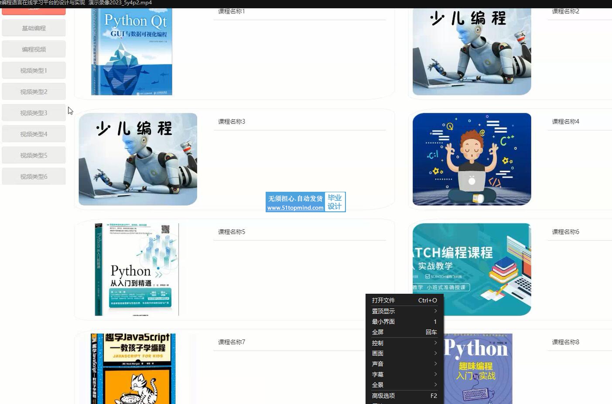Screen dimensions: 612x404
Task: Click the 课程名称3 course title
Action: click(x=232, y=122)
